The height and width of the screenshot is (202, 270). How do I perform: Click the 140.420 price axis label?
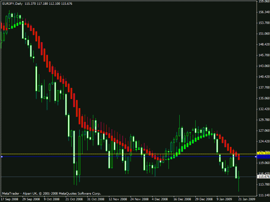(264, 77)
